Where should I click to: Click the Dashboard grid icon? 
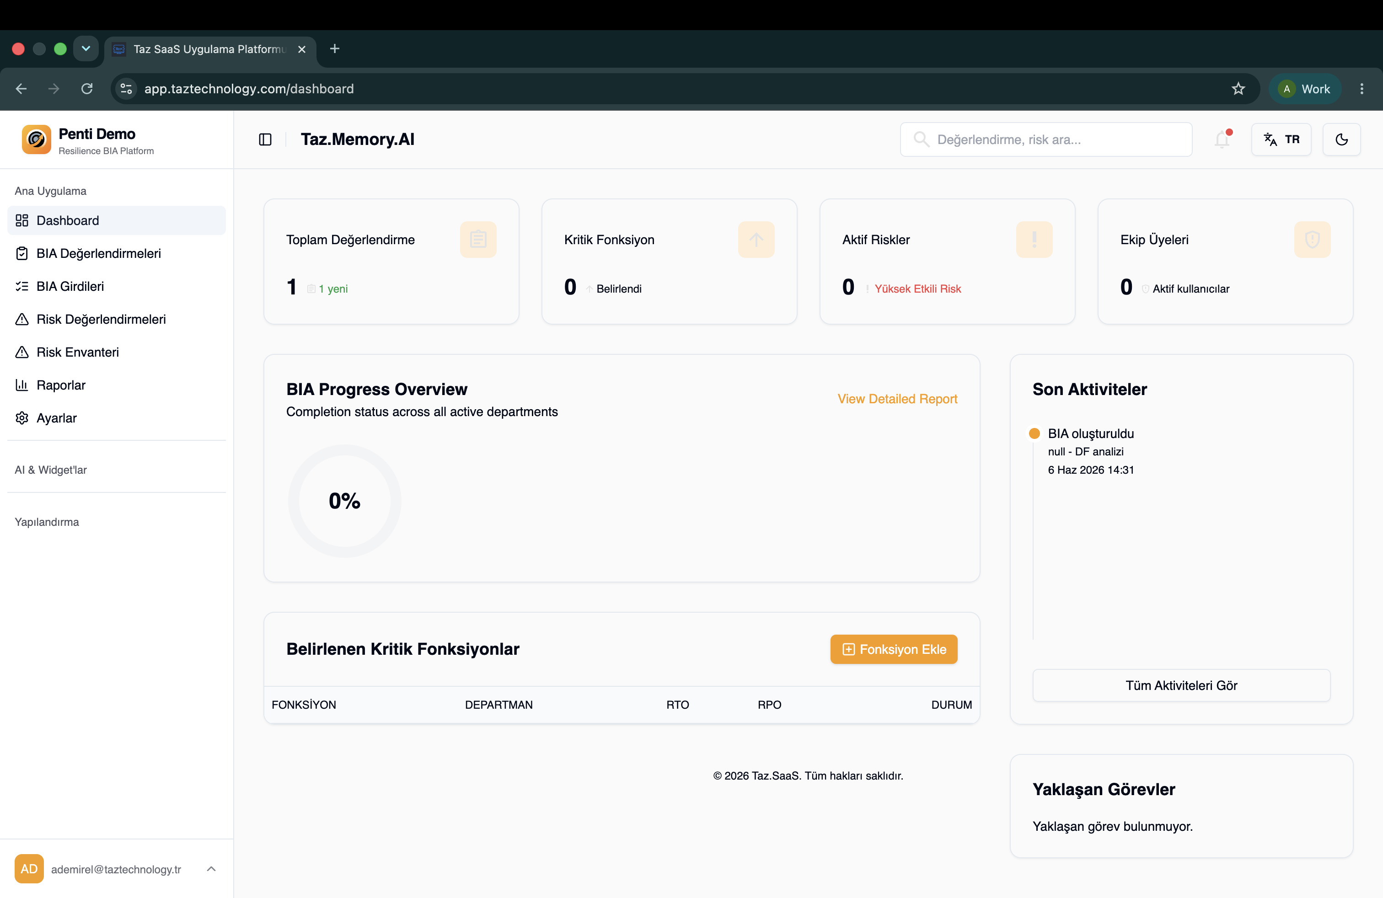point(22,221)
